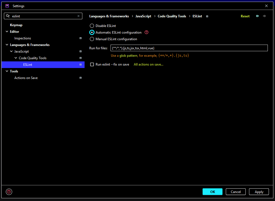Select the ESLint tree item

click(43, 65)
